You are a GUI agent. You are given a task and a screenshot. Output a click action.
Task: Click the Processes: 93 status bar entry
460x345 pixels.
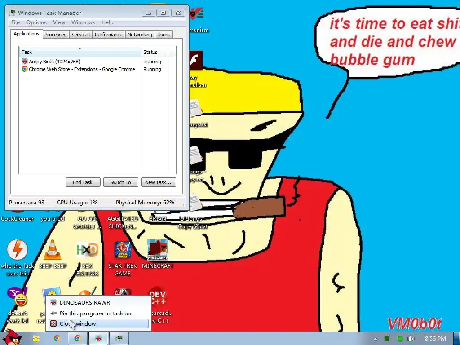(27, 203)
